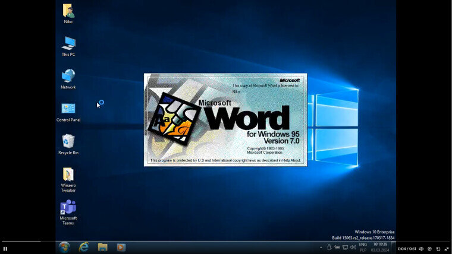Open the Niko user folder icon

pos(68,14)
